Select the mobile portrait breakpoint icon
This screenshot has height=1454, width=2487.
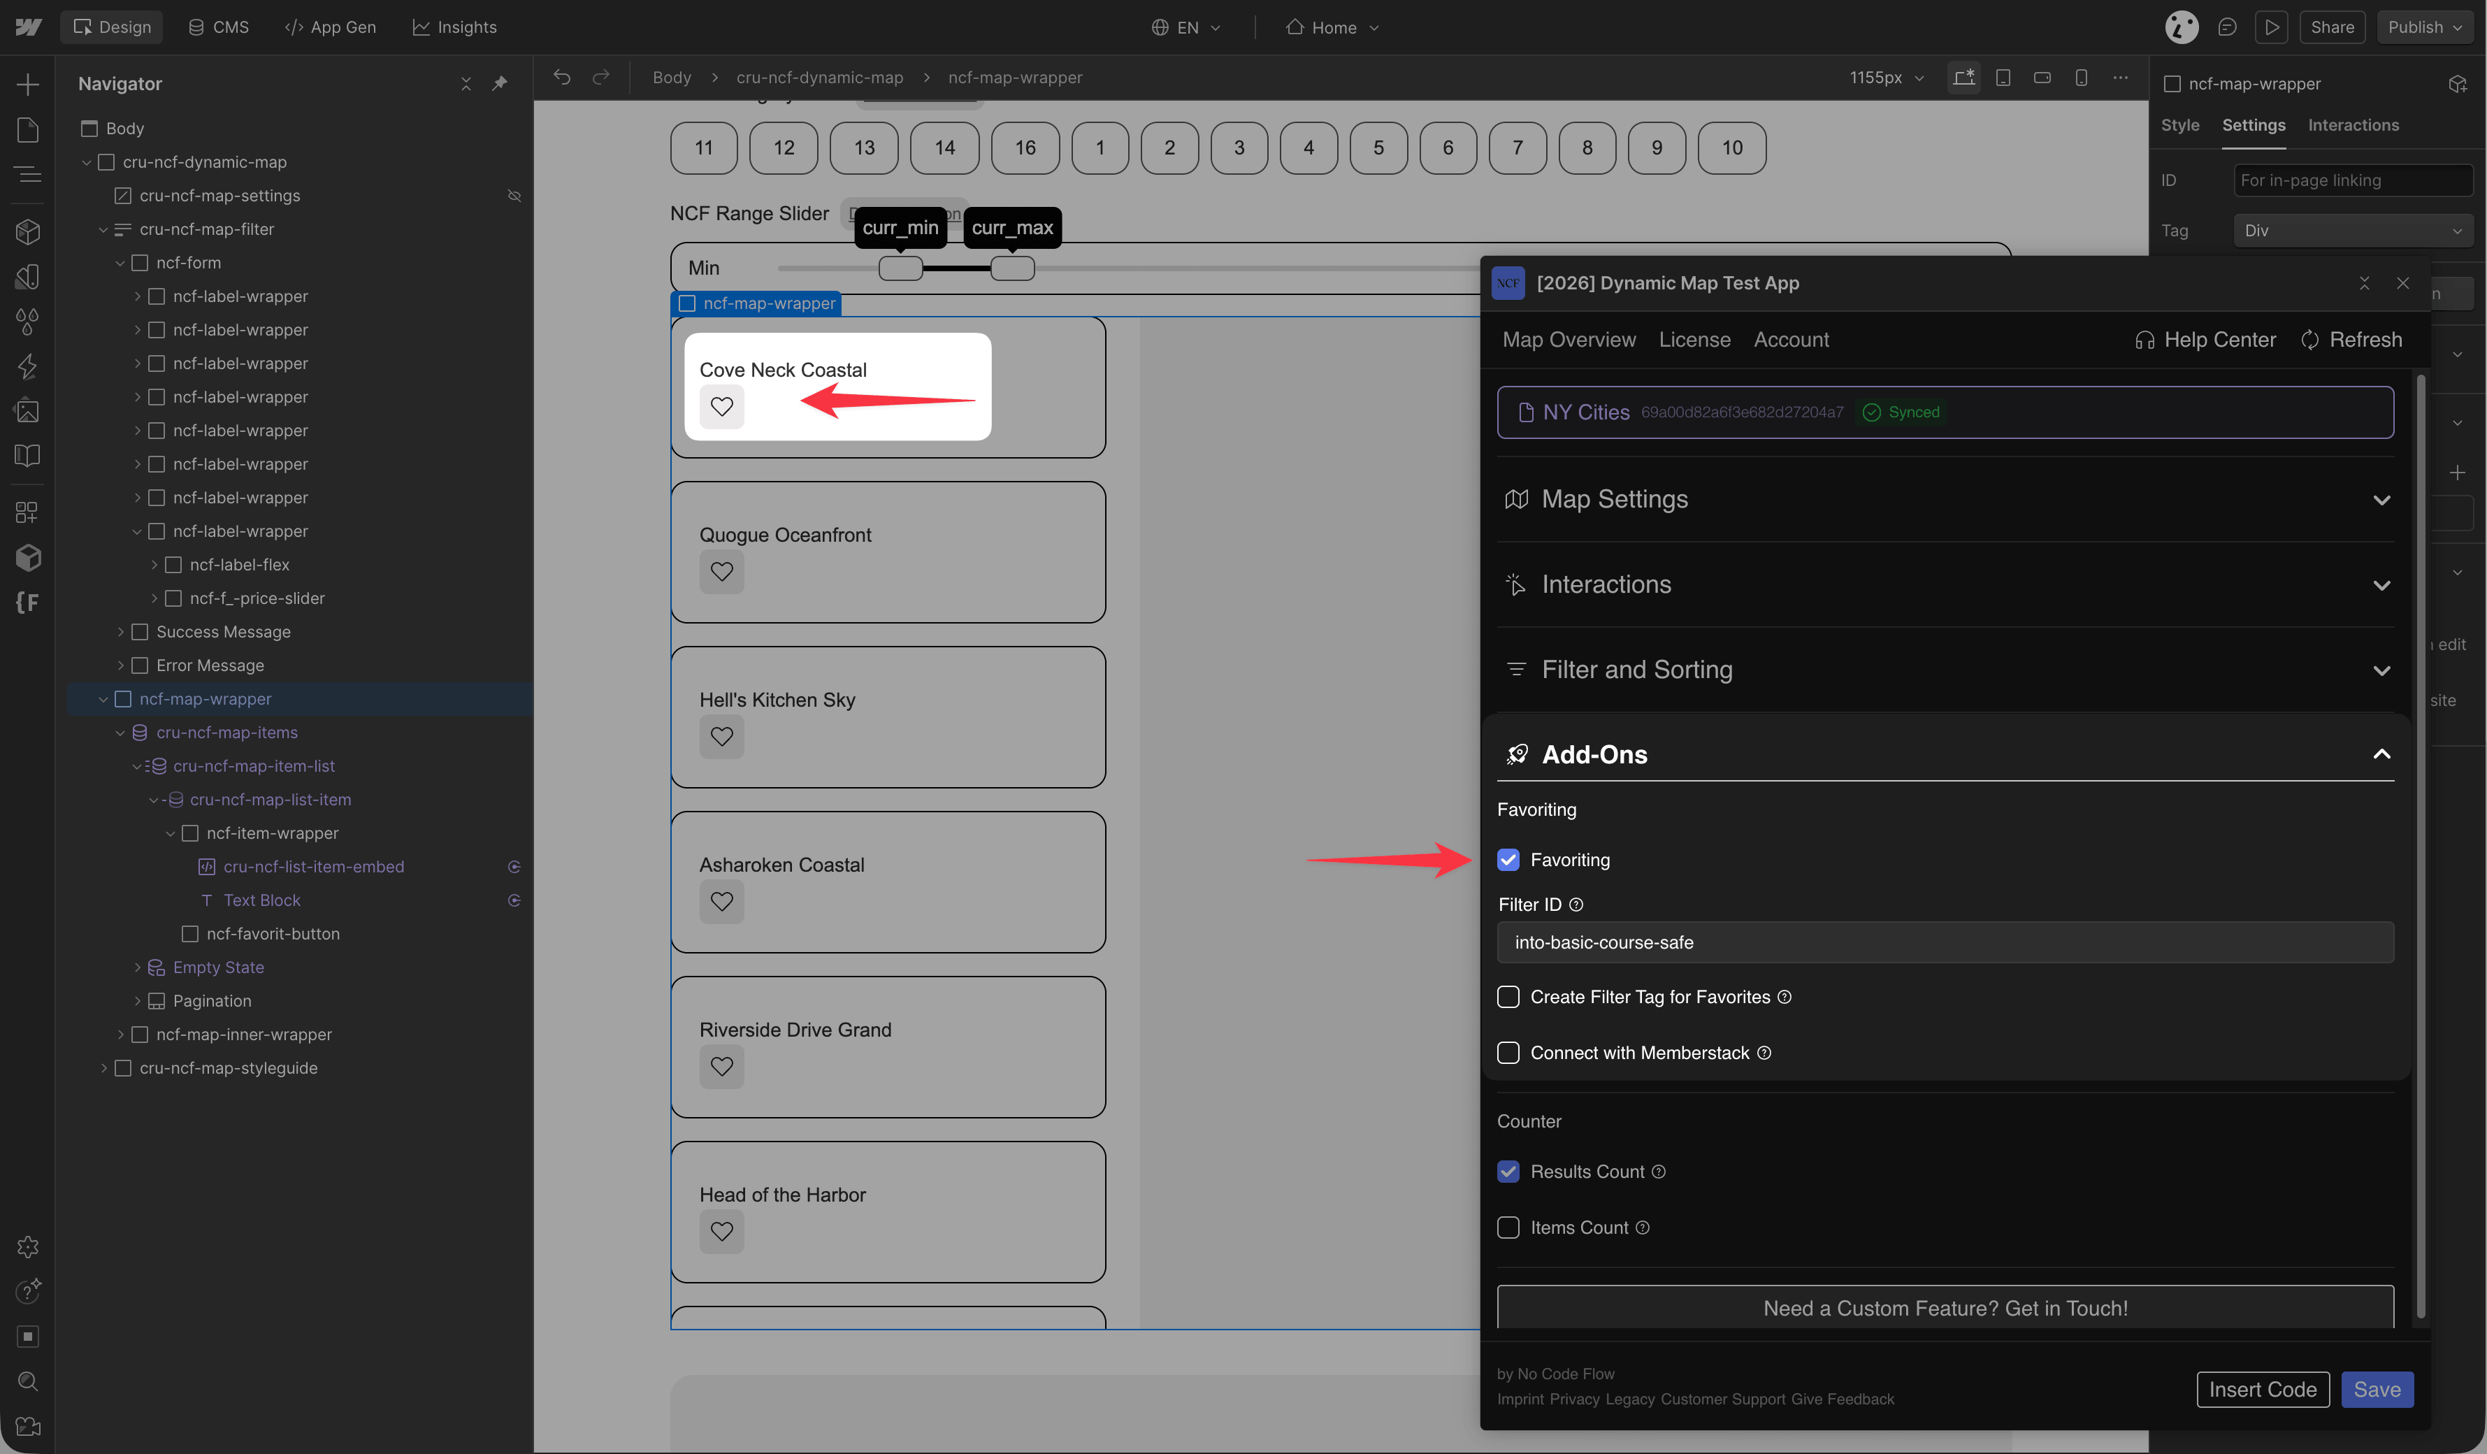2082,77
